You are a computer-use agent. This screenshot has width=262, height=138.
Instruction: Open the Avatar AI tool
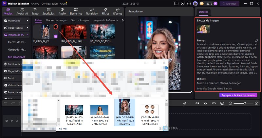pyautogui.click(x=22, y=11)
